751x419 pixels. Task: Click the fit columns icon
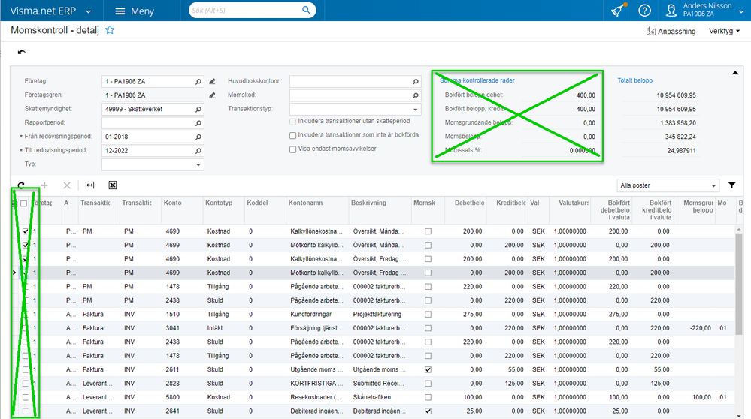tap(89, 185)
